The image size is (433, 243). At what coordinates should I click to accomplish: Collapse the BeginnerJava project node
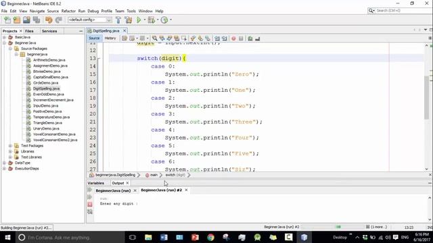(x=4, y=43)
